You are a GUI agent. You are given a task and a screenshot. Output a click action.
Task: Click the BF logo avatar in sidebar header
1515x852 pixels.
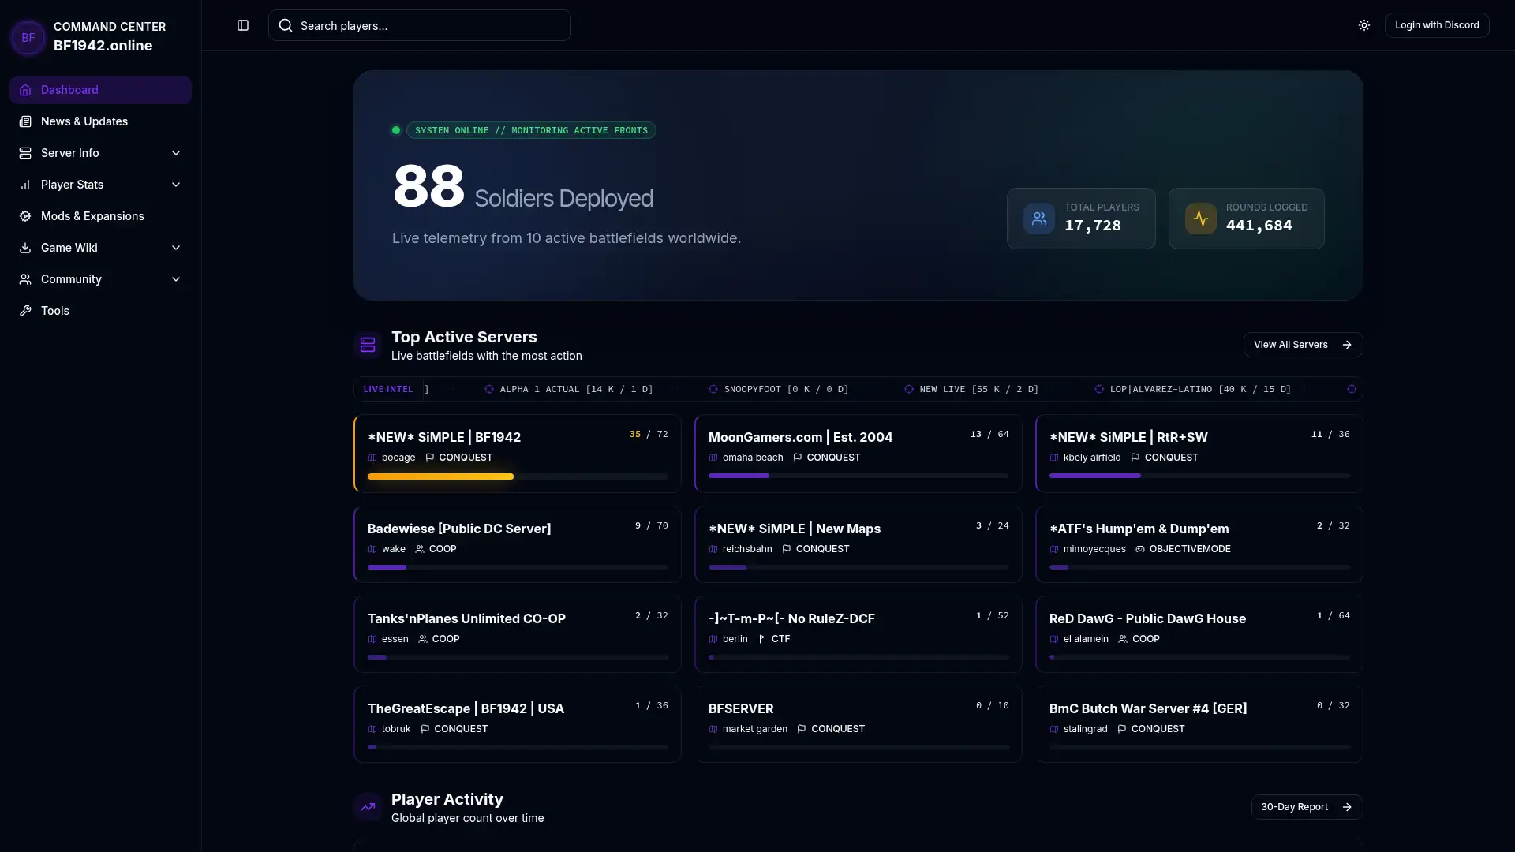(28, 37)
